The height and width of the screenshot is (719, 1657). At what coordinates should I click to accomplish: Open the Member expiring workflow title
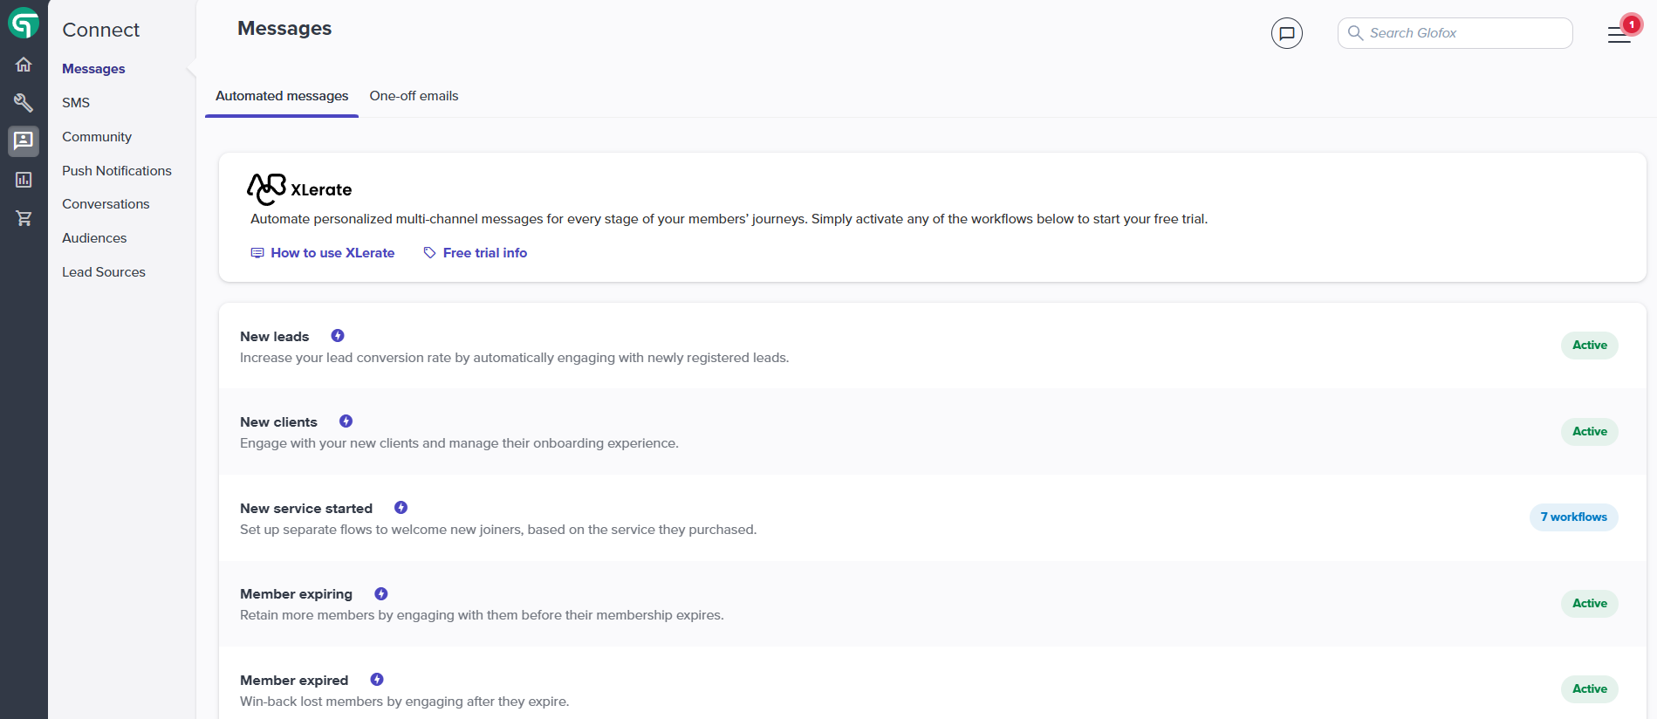pos(296,594)
